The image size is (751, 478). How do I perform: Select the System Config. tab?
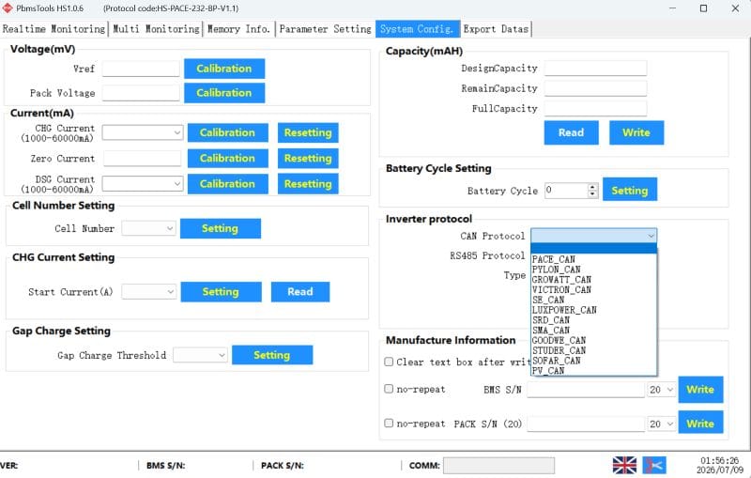pos(417,29)
